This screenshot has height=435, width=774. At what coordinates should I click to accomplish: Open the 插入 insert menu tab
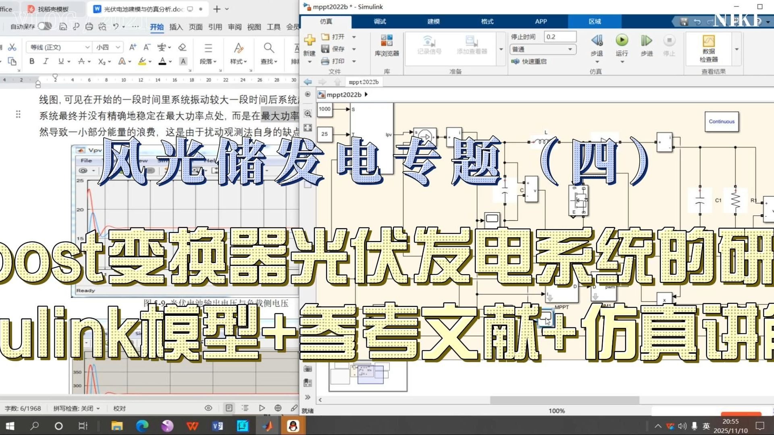pos(176,27)
